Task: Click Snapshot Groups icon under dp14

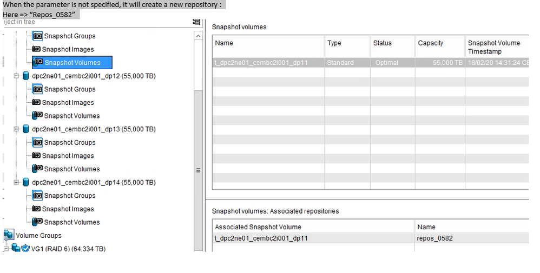Action: tap(37, 196)
